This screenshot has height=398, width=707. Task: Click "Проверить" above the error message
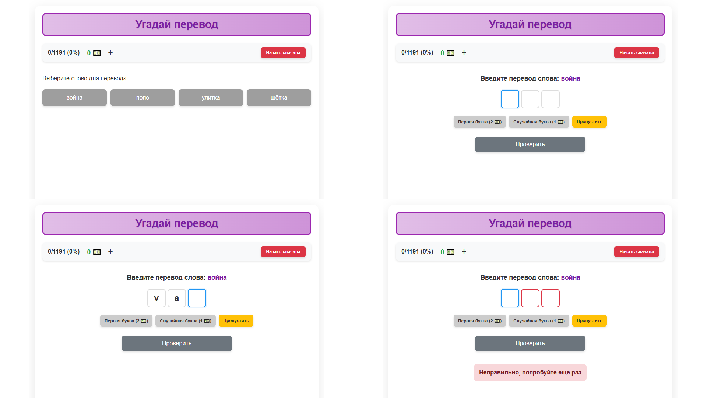(x=530, y=343)
